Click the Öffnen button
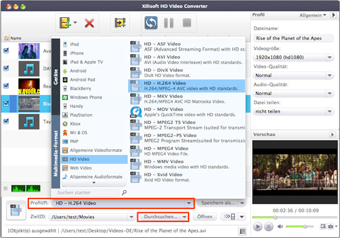 click(205, 217)
